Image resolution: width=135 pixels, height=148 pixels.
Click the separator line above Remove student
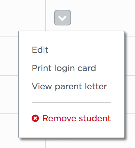pos(71,103)
